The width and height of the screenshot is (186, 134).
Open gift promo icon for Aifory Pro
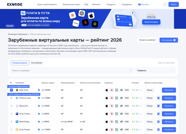coord(158,106)
